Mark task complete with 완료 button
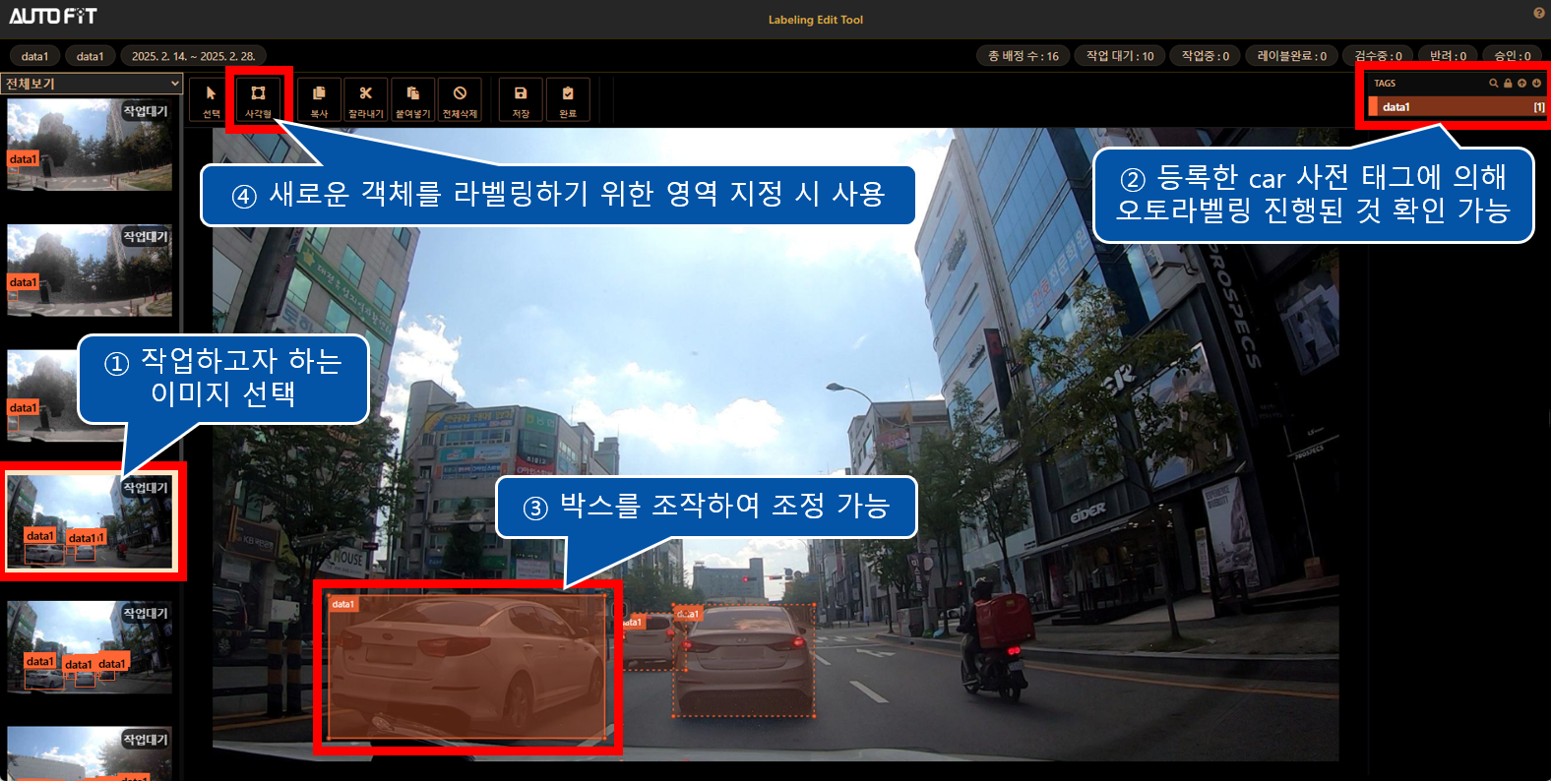The image size is (1551, 781). 568,99
